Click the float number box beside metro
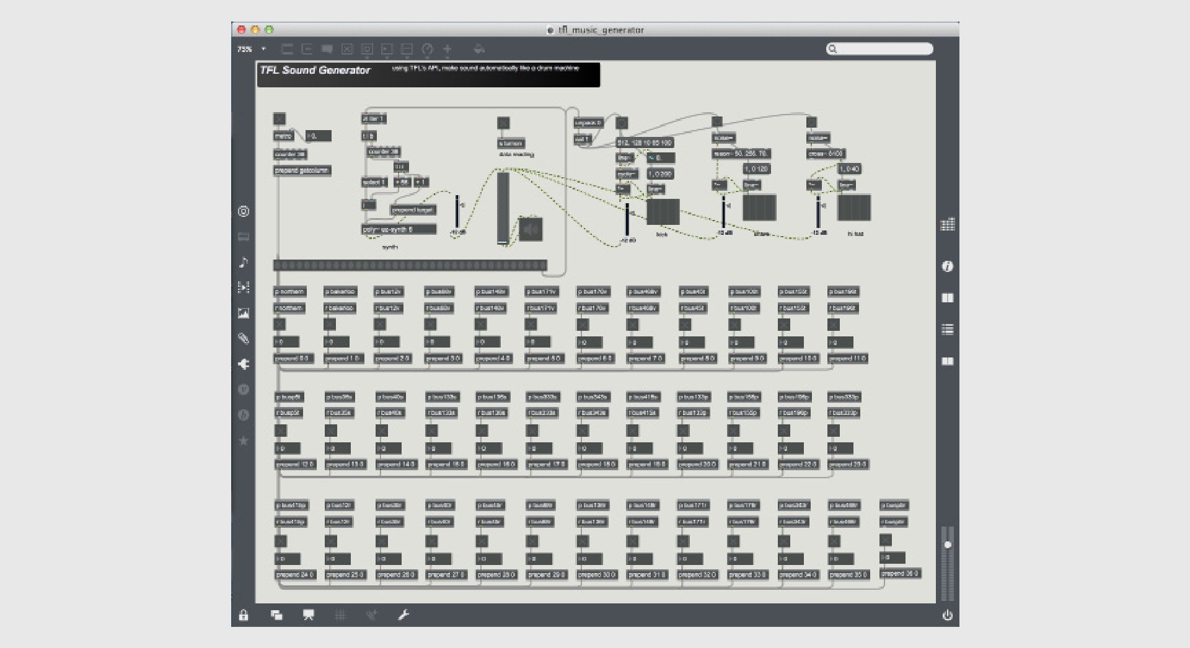 click(x=319, y=136)
